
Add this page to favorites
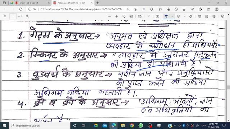(135, 9)
